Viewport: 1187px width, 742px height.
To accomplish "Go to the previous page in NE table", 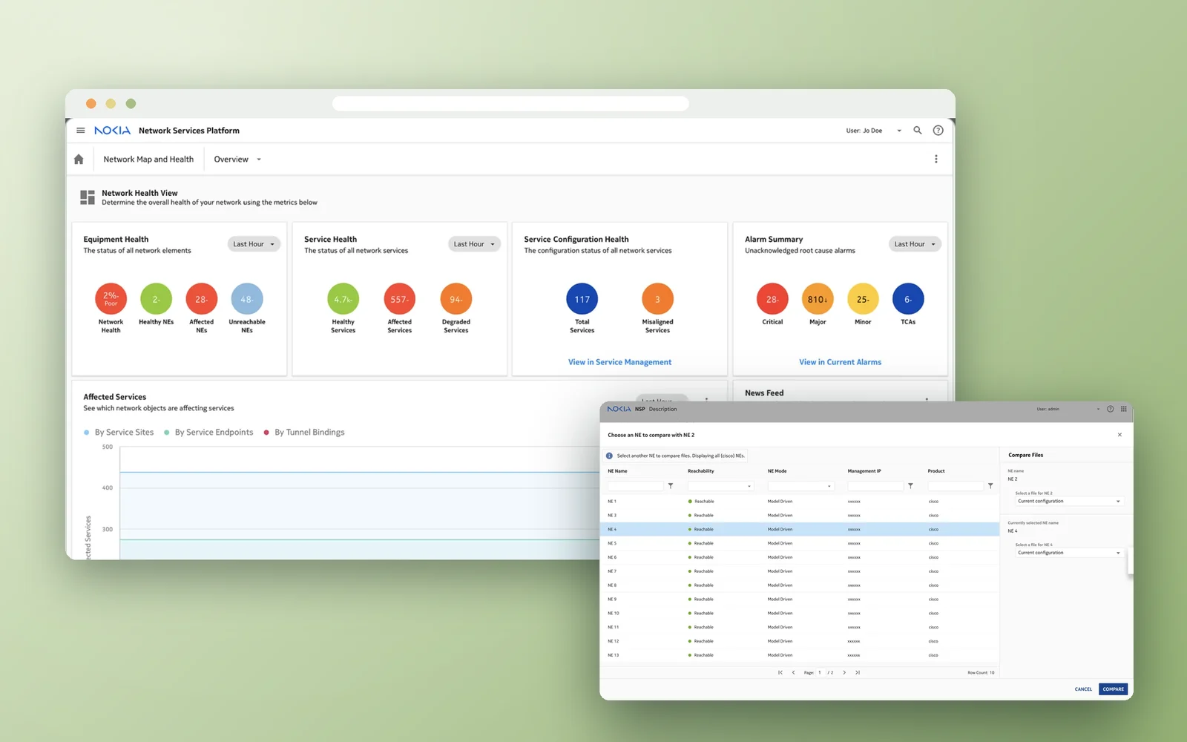I will [x=794, y=673].
